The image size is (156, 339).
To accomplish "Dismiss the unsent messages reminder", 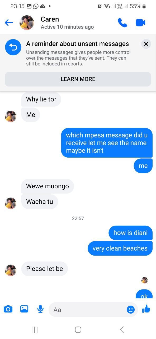I will click(146, 44).
